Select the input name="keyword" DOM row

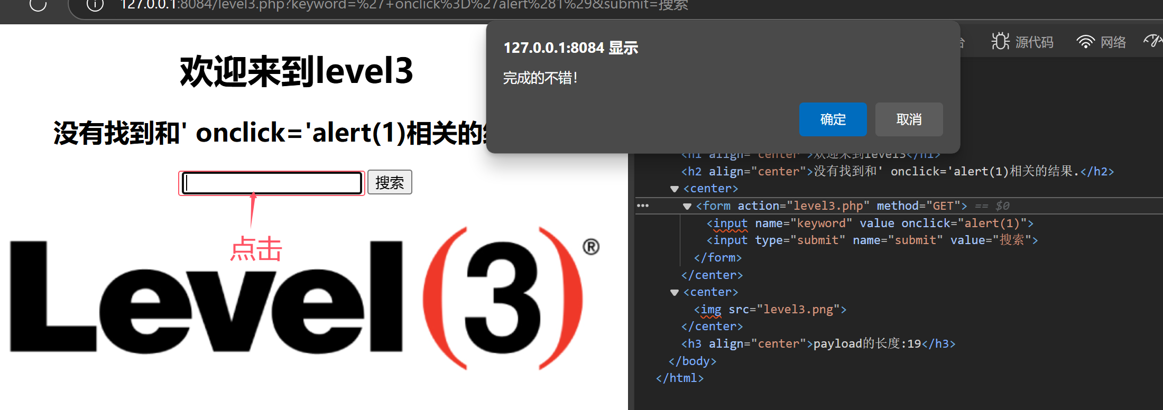pos(870,223)
